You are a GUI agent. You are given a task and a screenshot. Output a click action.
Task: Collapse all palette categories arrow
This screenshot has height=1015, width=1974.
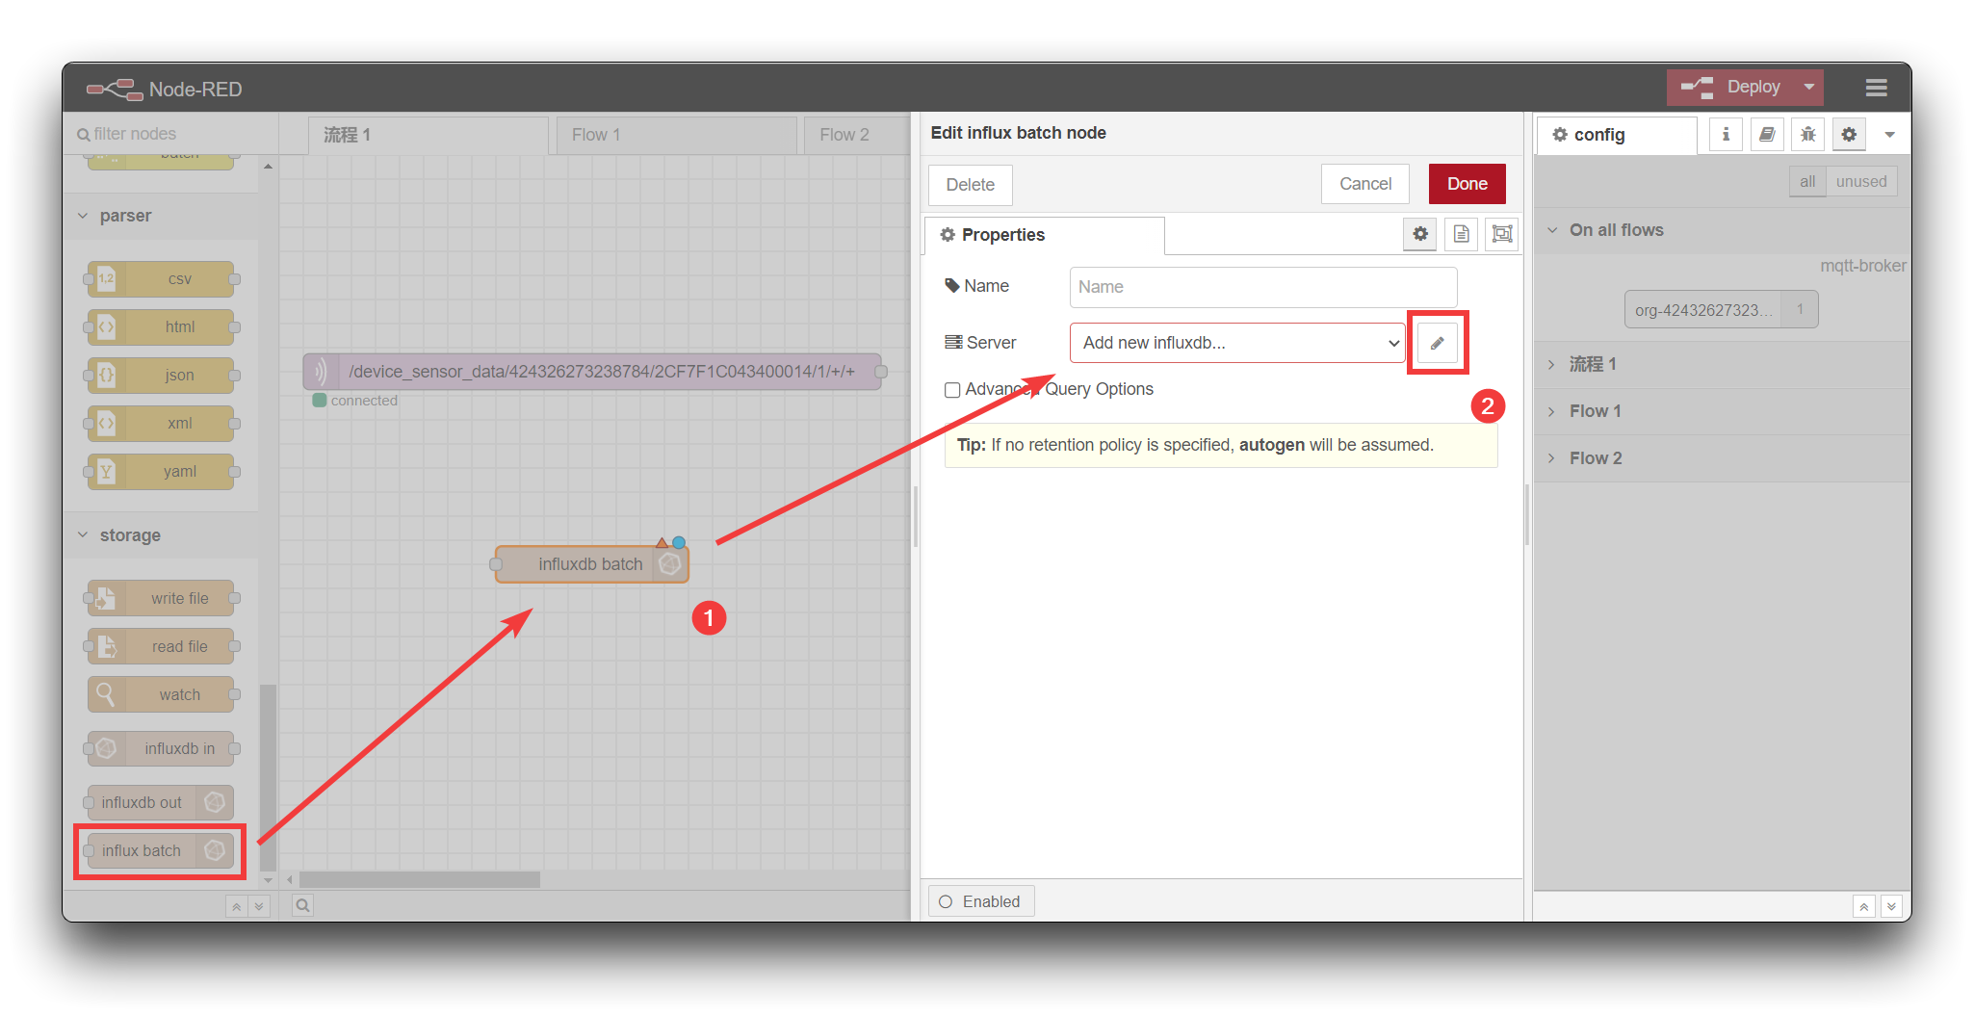[x=236, y=906]
